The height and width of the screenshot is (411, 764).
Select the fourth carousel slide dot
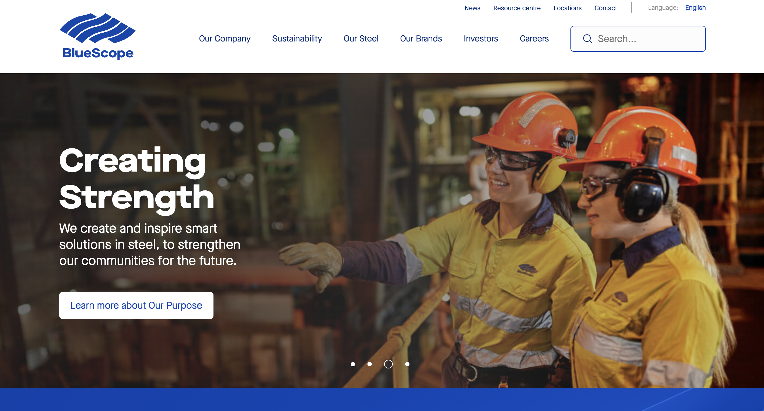point(407,364)
